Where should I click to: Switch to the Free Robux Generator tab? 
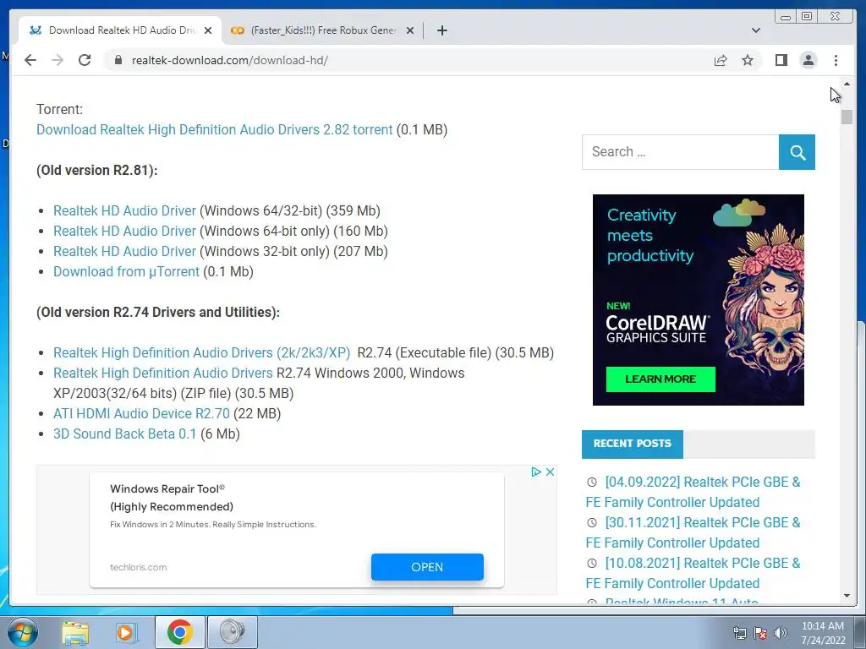323,30
